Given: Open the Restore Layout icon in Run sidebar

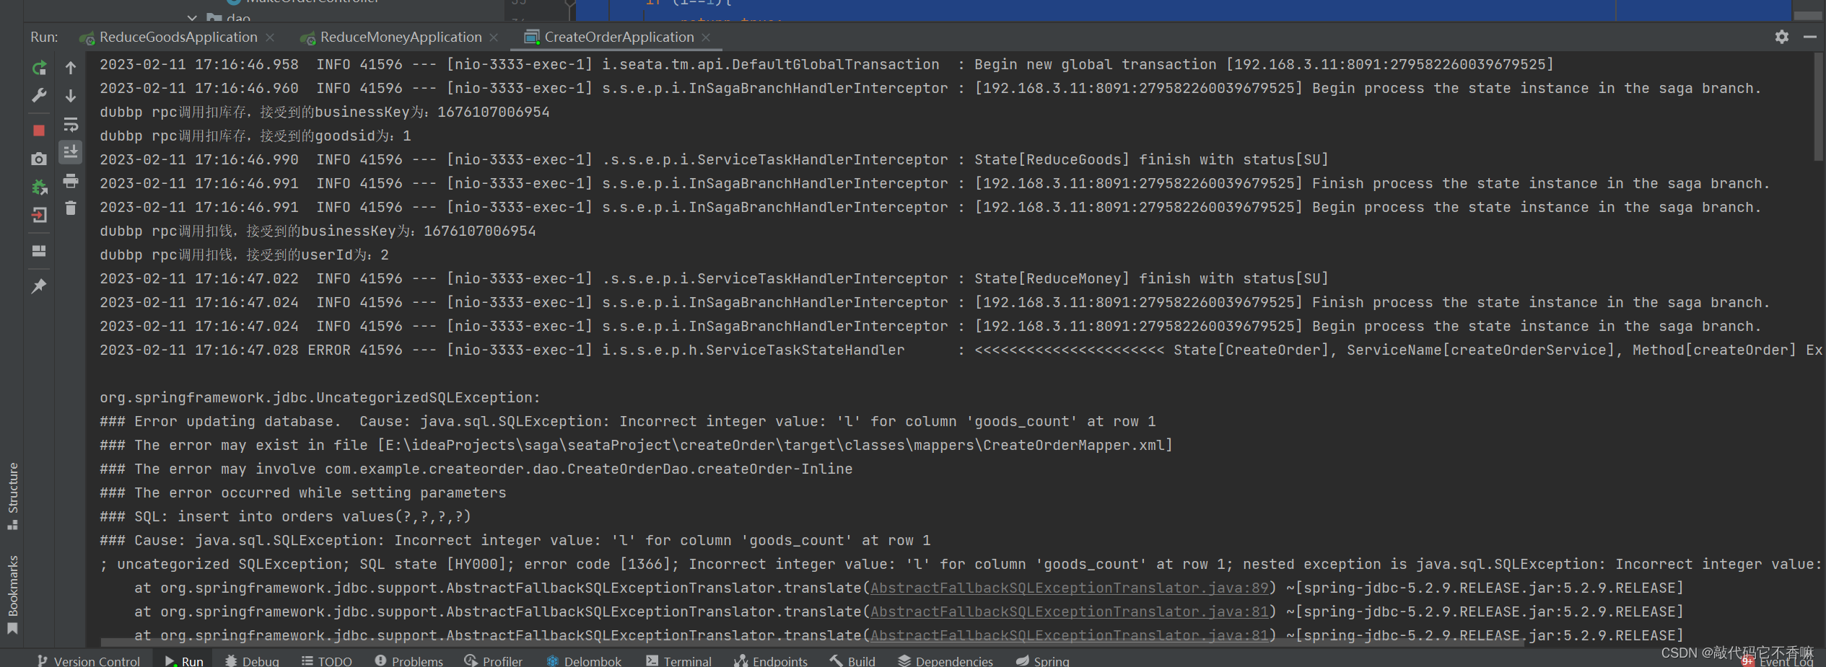Looking at the screenshot, I should pyautogui.click(x=39, y=251).
